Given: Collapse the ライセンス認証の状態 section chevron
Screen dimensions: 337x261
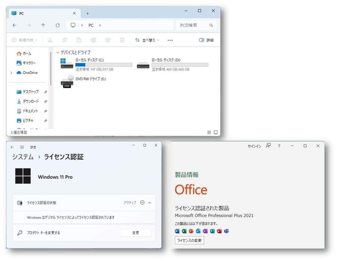Looking at the screenshot, I should click(x=149, y=203).
